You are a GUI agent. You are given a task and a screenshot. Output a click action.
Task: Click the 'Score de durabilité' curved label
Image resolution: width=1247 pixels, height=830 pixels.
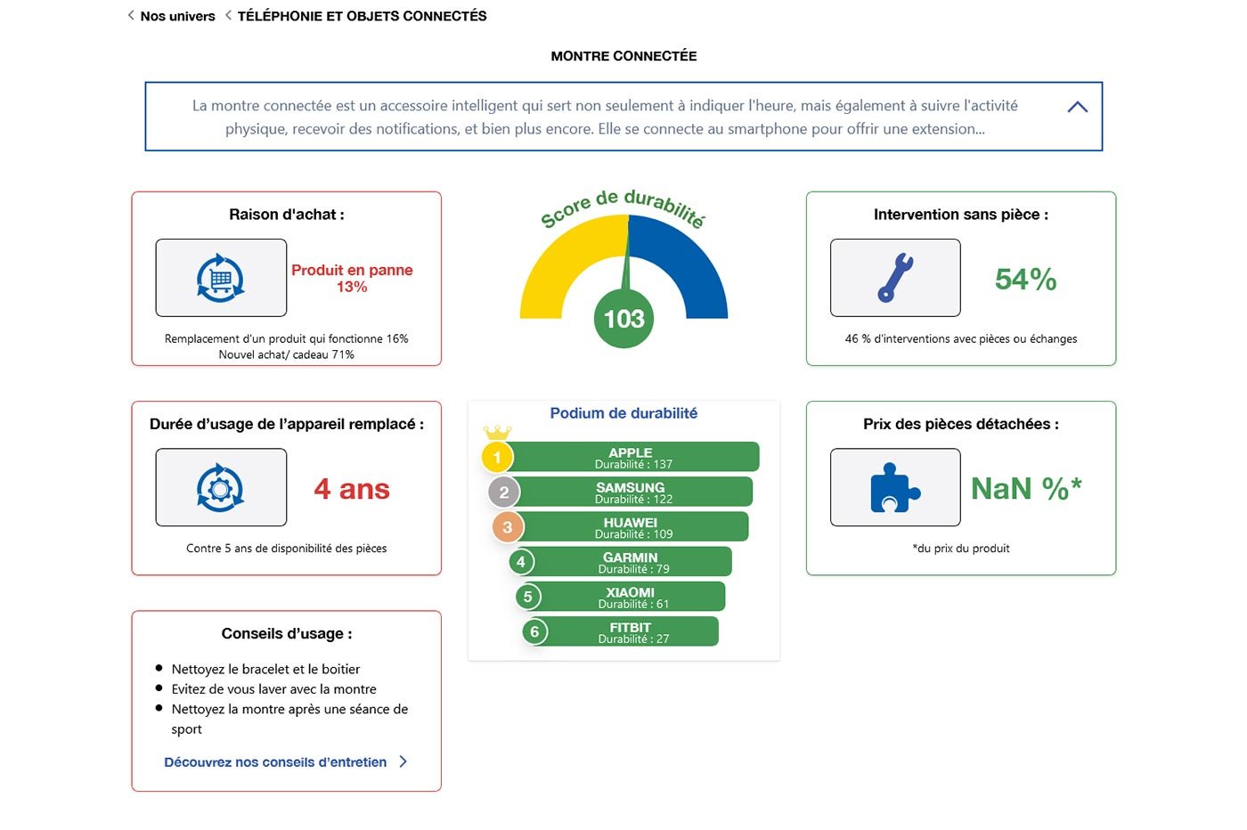coord(623,208)
